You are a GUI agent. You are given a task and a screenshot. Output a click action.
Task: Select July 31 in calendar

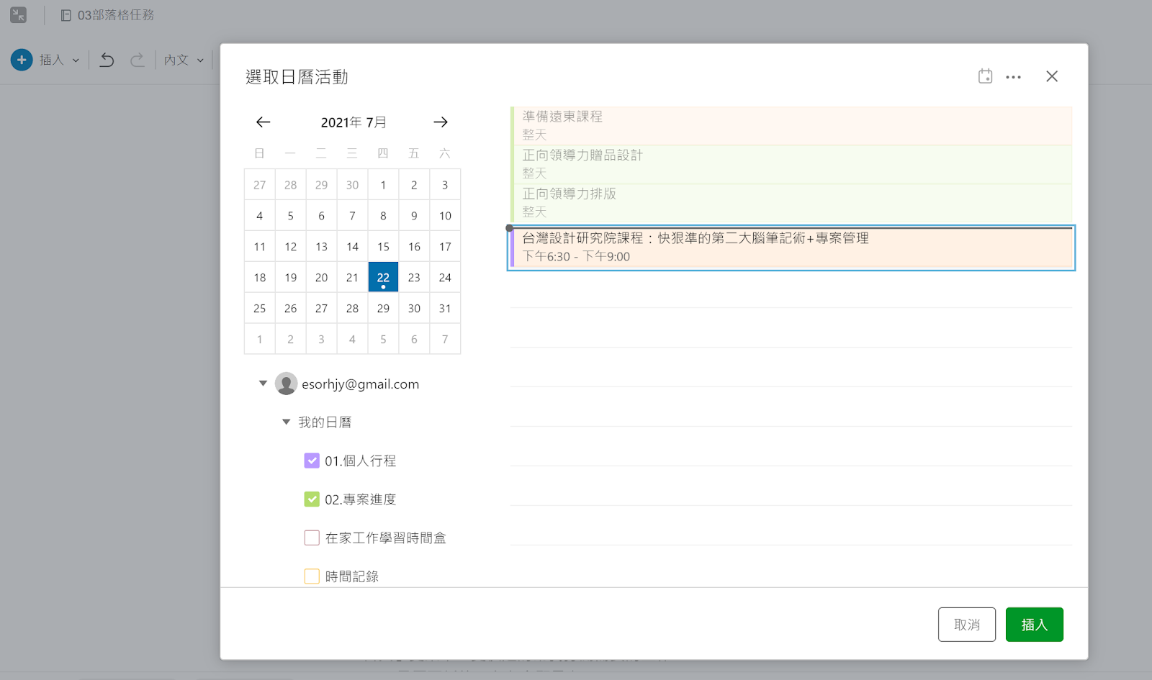(x=445, y=309)
